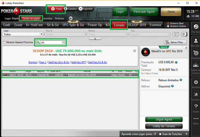Open Ferramentas tools icon
This screenshot has width=200, height=137.
tap(196, 95)
